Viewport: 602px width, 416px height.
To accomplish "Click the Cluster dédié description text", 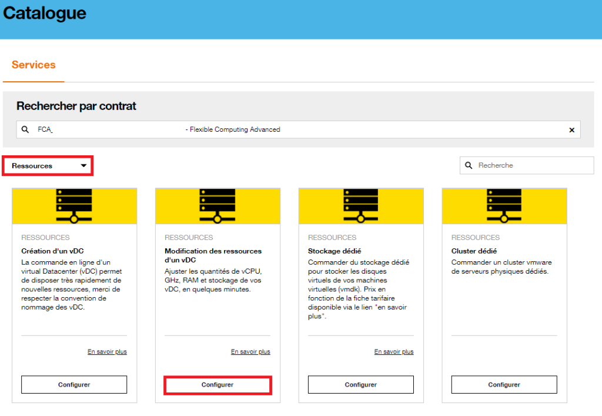I will click(x=501, y=267).
